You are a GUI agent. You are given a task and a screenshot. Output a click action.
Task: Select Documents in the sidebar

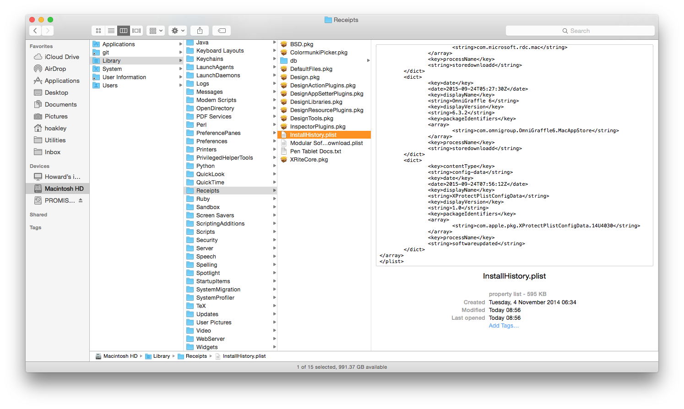(x=60, y=104)
